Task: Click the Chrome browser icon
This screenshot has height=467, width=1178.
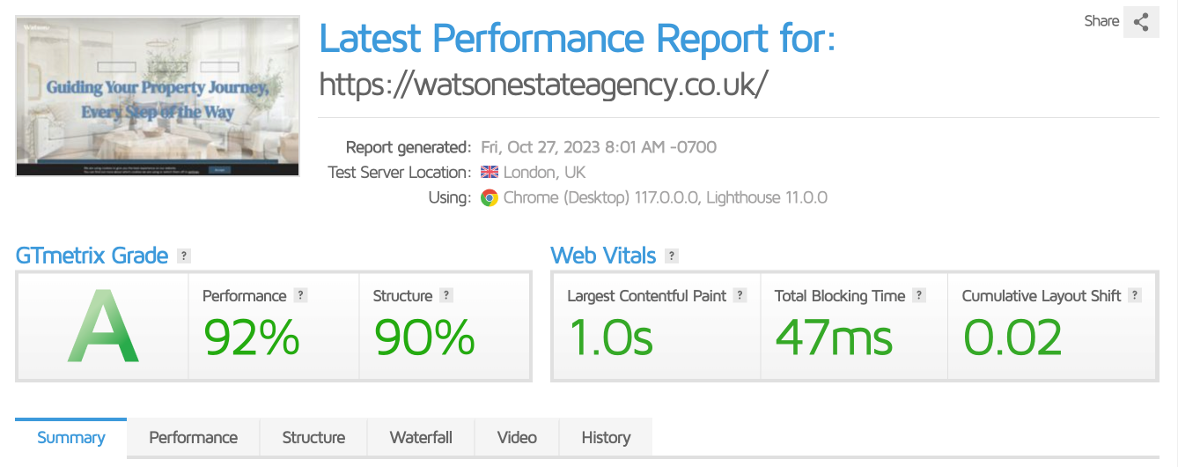Action: (x=490, y=198)
